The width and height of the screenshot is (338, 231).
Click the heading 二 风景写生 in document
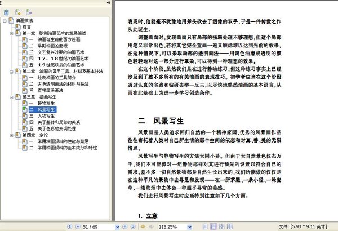pyautogui.click(x=161, y=121)
